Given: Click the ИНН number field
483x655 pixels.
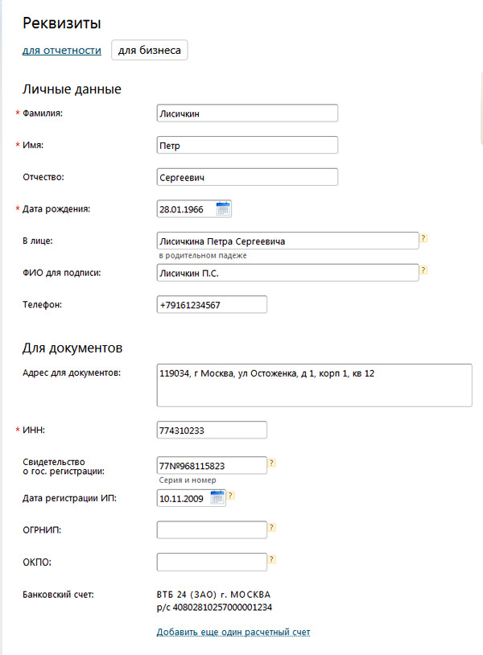Looking at the screenshot, I should [x=212, y=430].
